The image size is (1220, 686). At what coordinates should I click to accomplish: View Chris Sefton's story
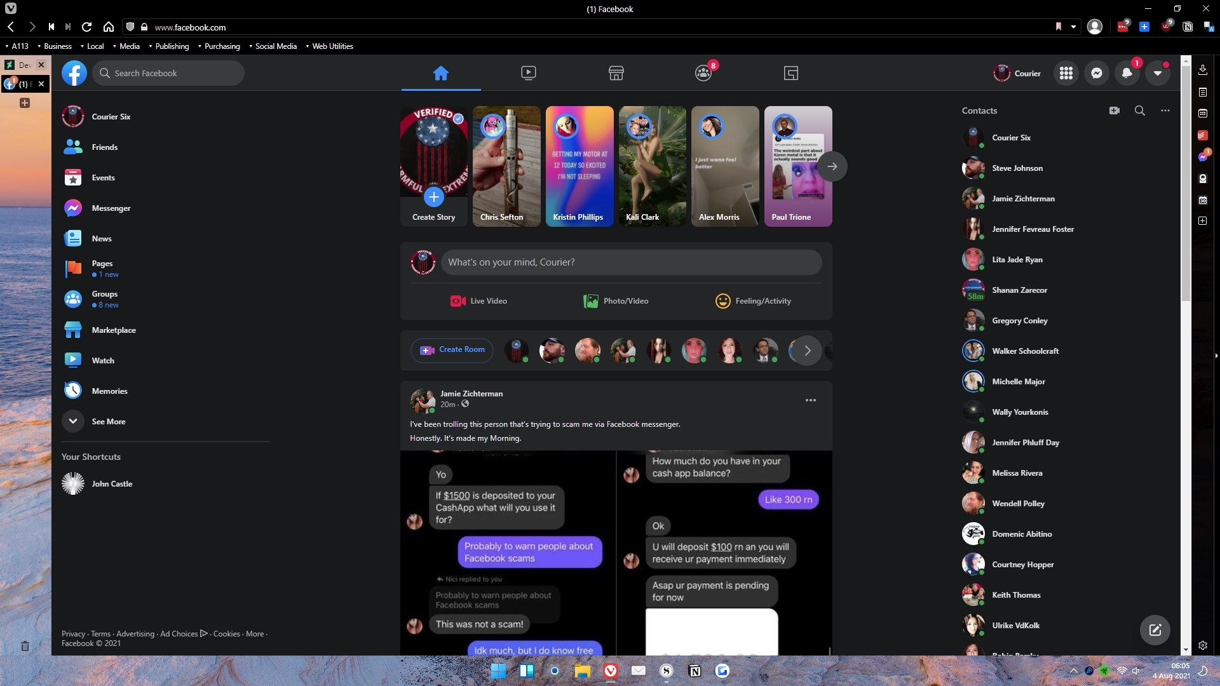pos(506,166)
